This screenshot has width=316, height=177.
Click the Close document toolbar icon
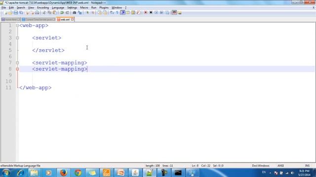pos(27,13)
